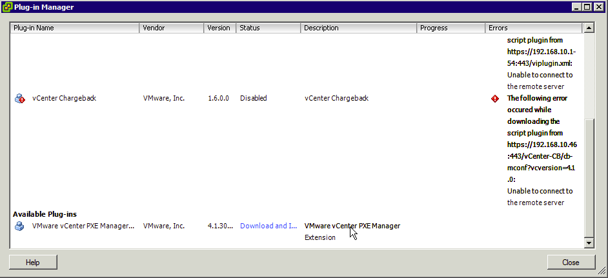608x278 pixels.
Task: Sort by Status column header
Action: (268, 28)
